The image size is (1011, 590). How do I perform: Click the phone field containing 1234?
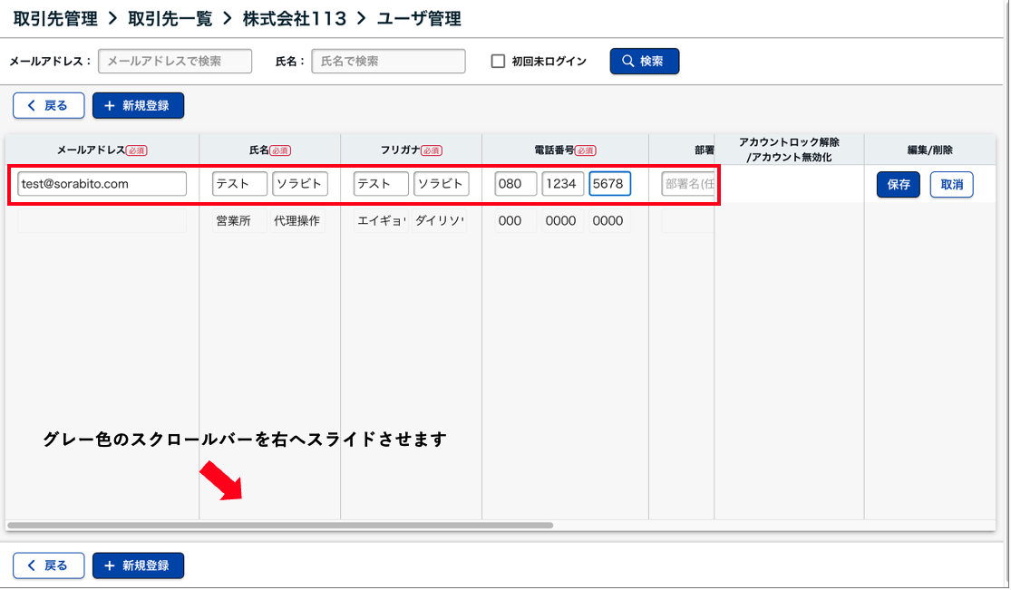click(x=562, y=184)
